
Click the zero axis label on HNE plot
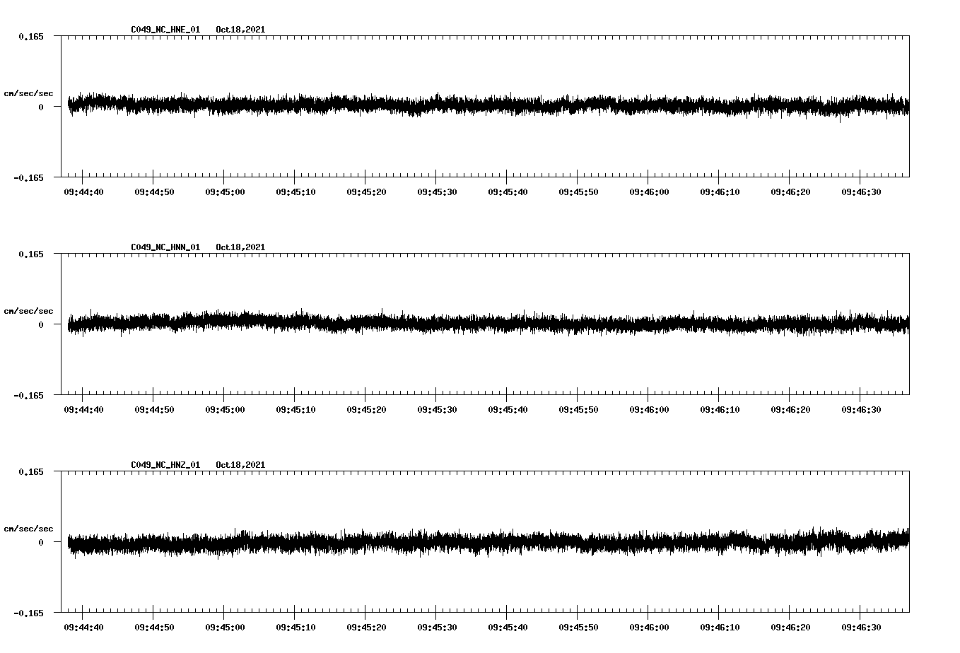(41, 107)
